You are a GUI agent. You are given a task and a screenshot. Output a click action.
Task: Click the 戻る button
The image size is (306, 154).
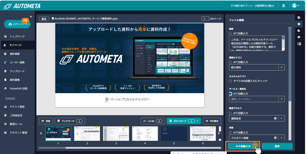[x=44, y=19]
